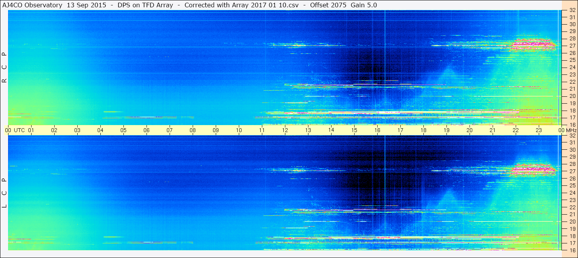
Task: Click the 28 MHz label of LCP panel
Action: click(x=572, y=164)
